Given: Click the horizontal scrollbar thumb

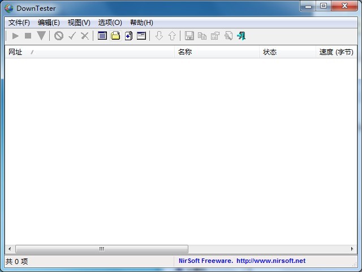Looking at the screenshot, I should [102, 249].
